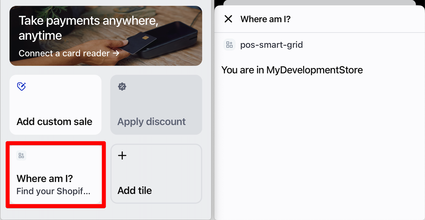Image resolution: width=425 pixels, height=220 pixels.
Task: Tap the grid-add icon above pos-smart-grid label
Action: pos(229,45)
